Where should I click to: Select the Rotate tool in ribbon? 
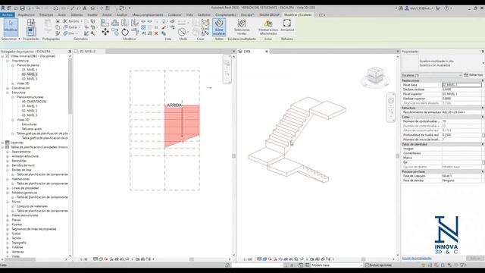tap(125, 32)
